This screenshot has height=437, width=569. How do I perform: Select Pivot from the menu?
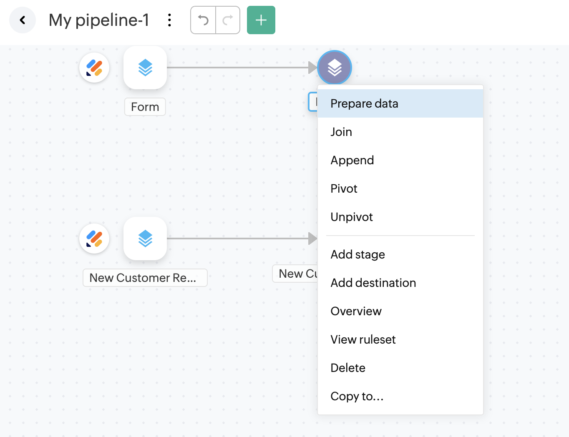tap(344, 188)
